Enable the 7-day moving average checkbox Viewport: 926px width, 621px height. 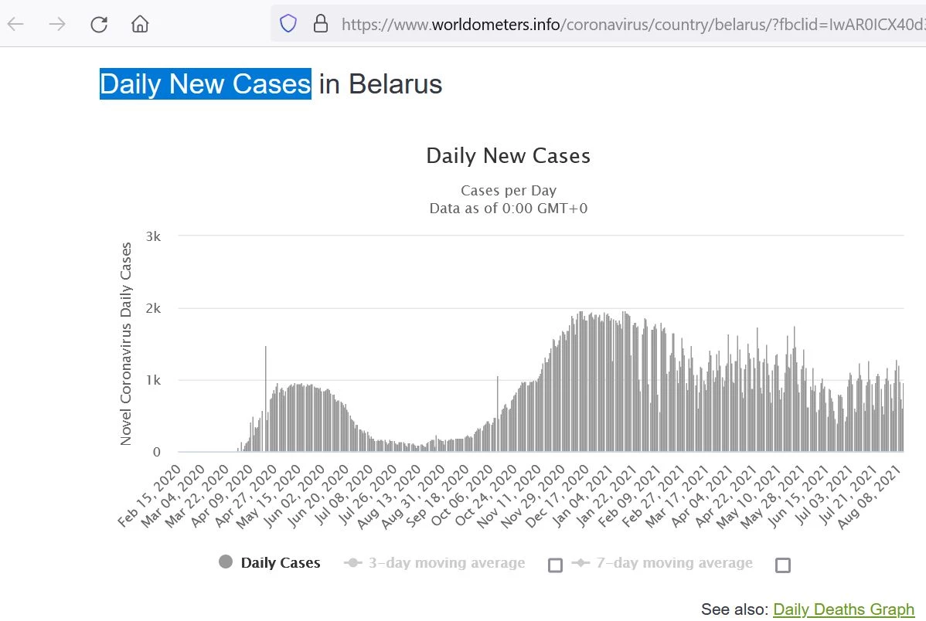coord(782,565)
